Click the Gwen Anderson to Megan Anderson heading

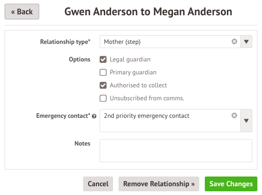coord(149,12)
